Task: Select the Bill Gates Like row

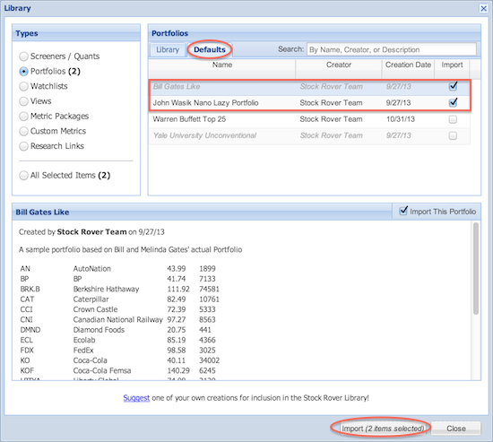Action: click(310, 87)
